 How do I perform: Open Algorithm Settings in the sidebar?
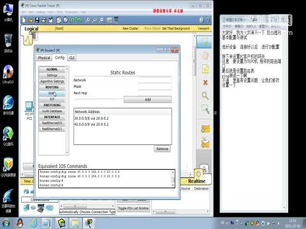pos(52,81)
